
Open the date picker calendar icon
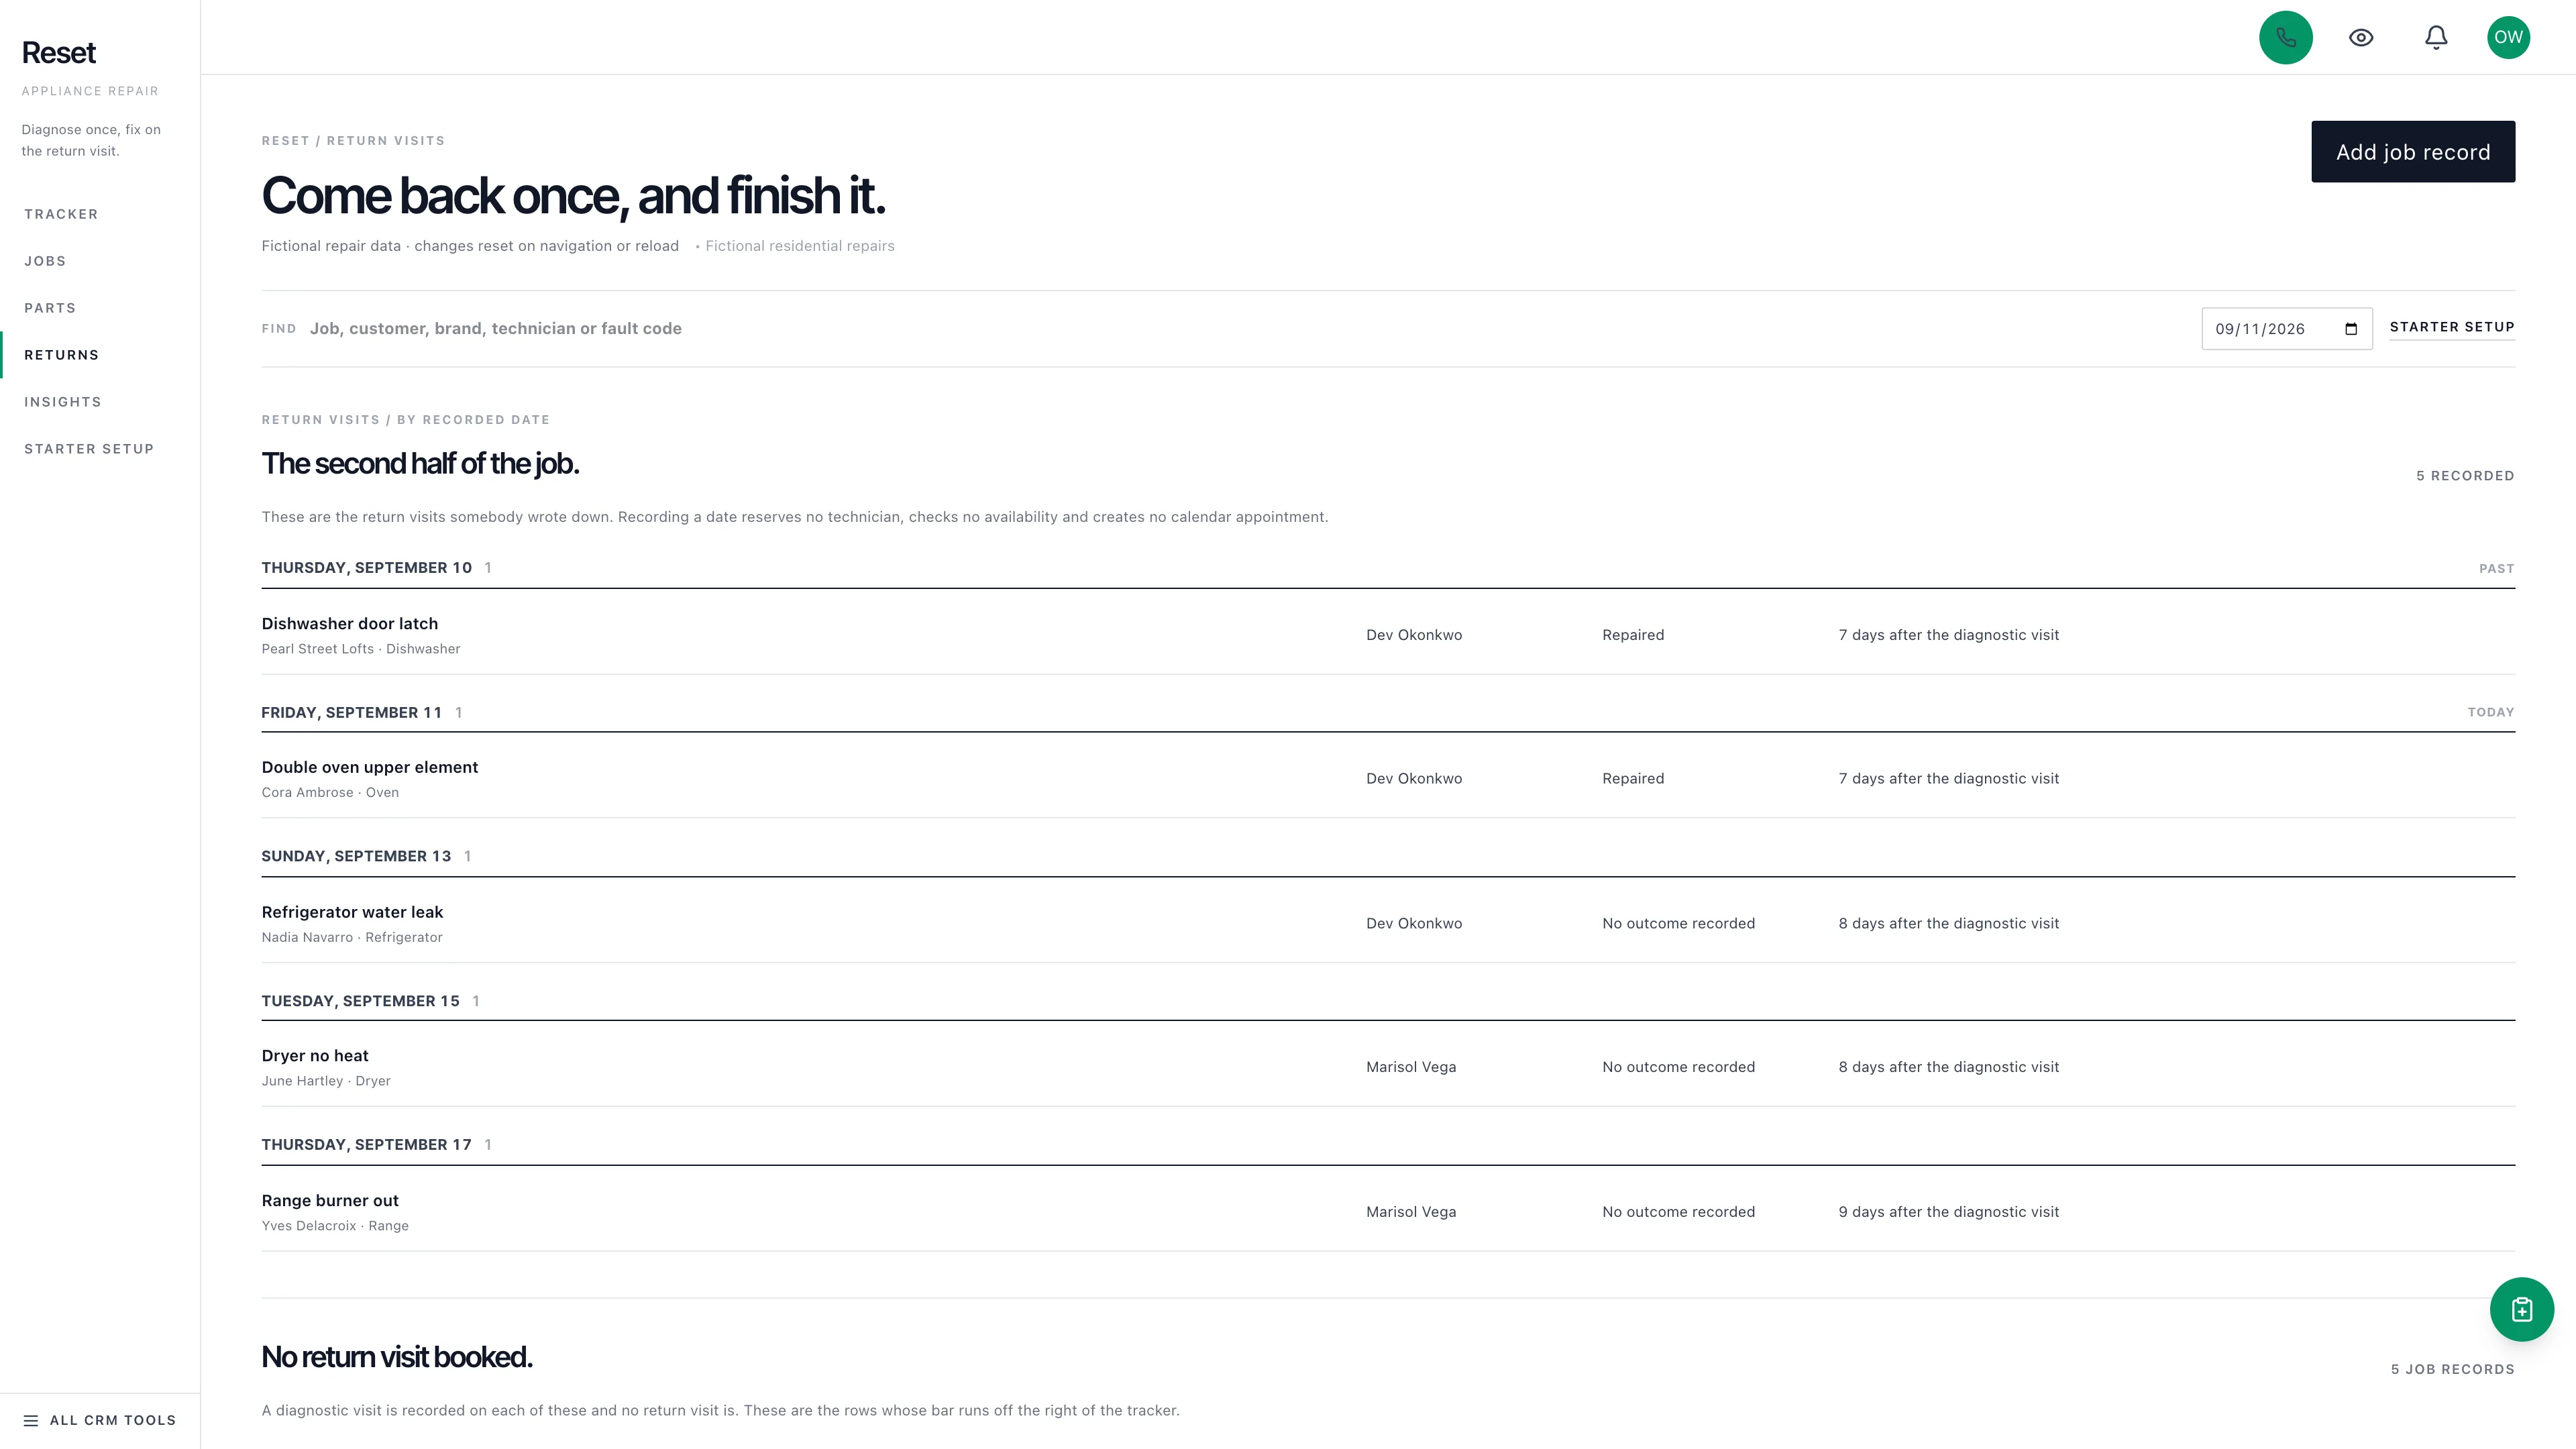2351,329
